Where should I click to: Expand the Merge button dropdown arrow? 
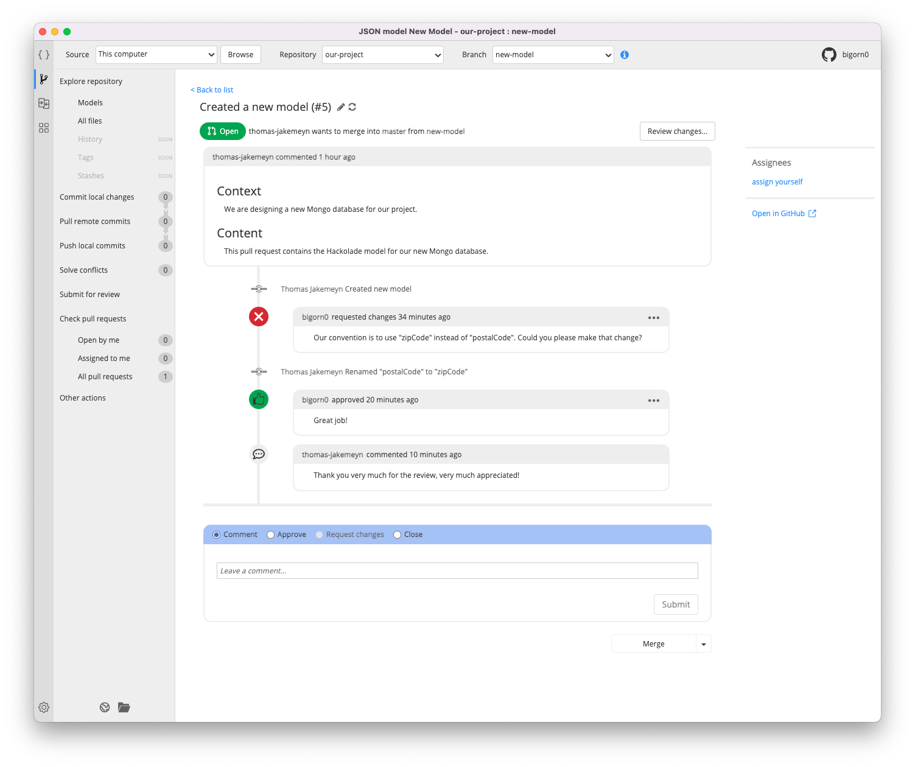point(703,643)
